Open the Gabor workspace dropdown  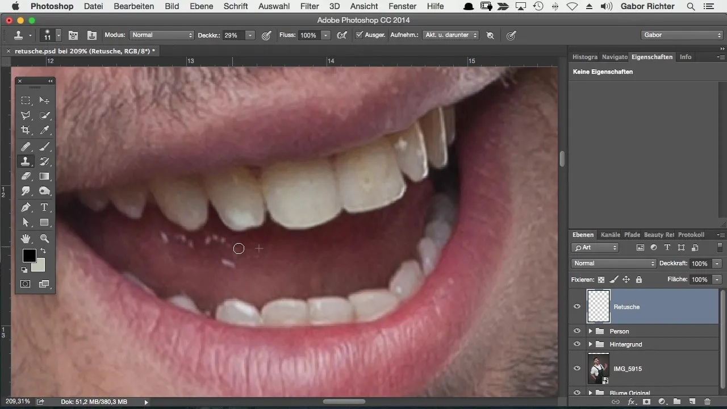(681, 35)
